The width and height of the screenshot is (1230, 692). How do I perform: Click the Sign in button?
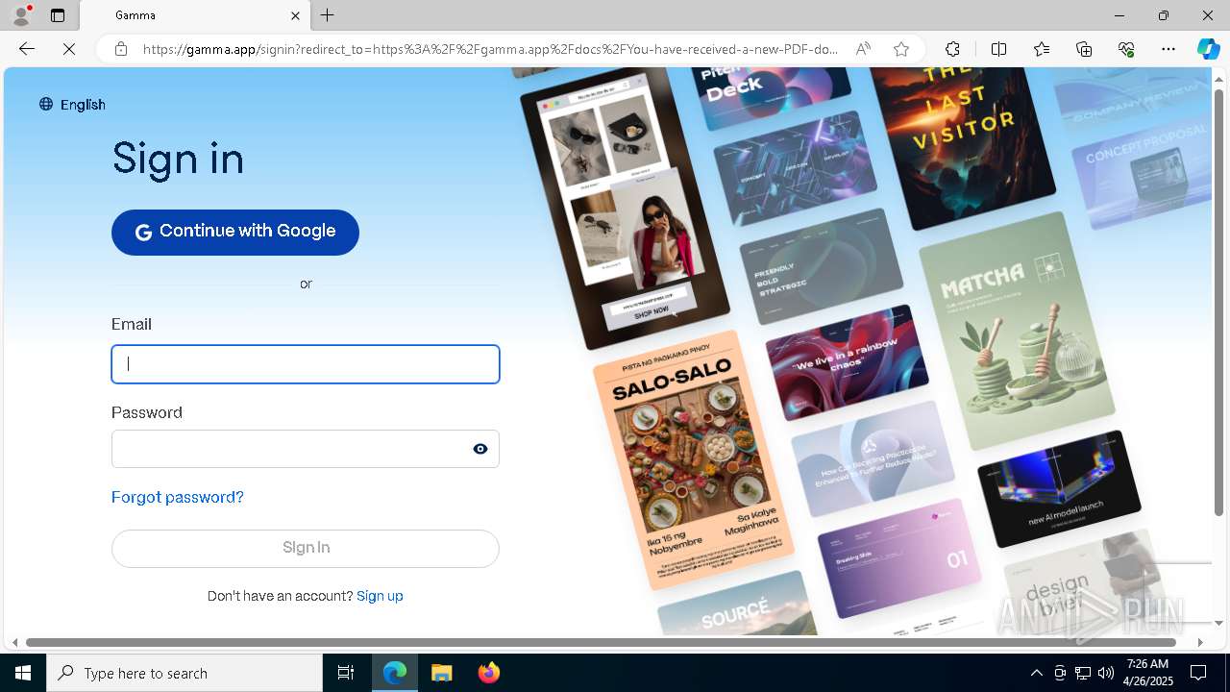[x=306, y=548]
